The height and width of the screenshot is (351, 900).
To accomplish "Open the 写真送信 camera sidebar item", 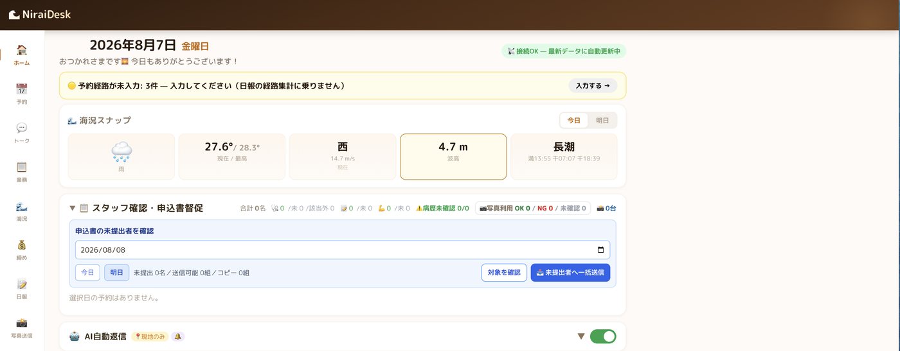I will (x=21, y=328).
